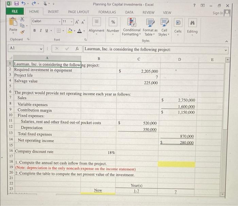Image resolution: width=238 pixels, height=206 pixels.
Task: Toggle Bold formatting
Action: pos(35,30)
